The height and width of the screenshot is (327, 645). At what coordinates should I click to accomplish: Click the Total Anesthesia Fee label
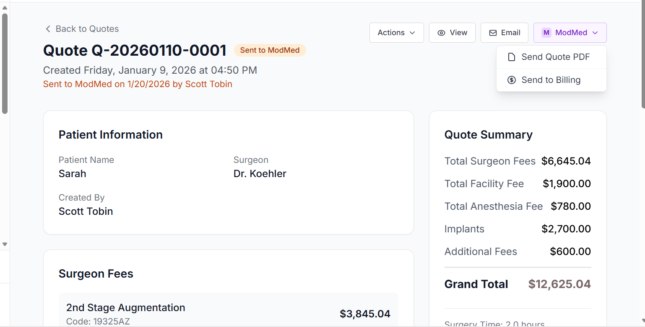(x=494, y=206)
